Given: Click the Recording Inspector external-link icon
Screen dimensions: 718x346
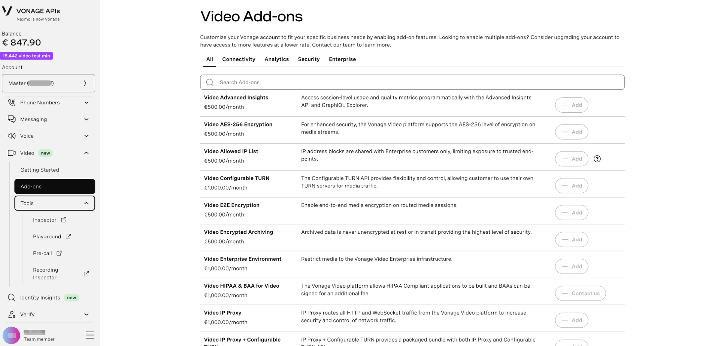Looking at the screenshot, I should point(86,273).
